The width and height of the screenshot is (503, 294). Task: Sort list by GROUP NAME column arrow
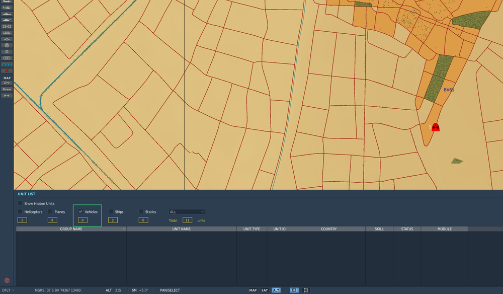tap(124, 229)
